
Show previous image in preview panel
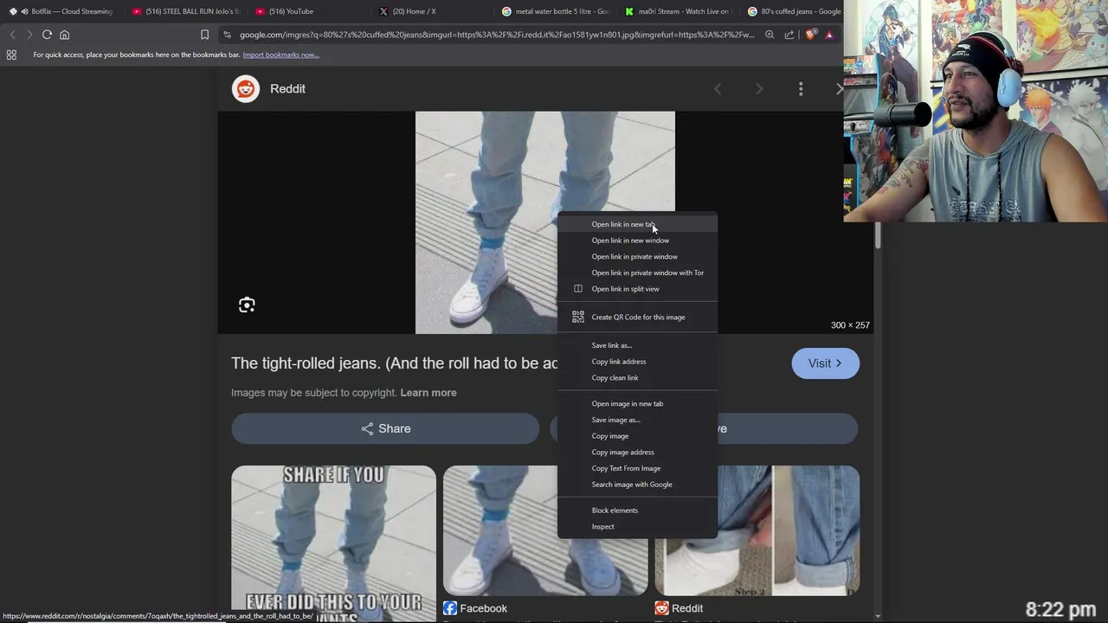pos(717,88)
